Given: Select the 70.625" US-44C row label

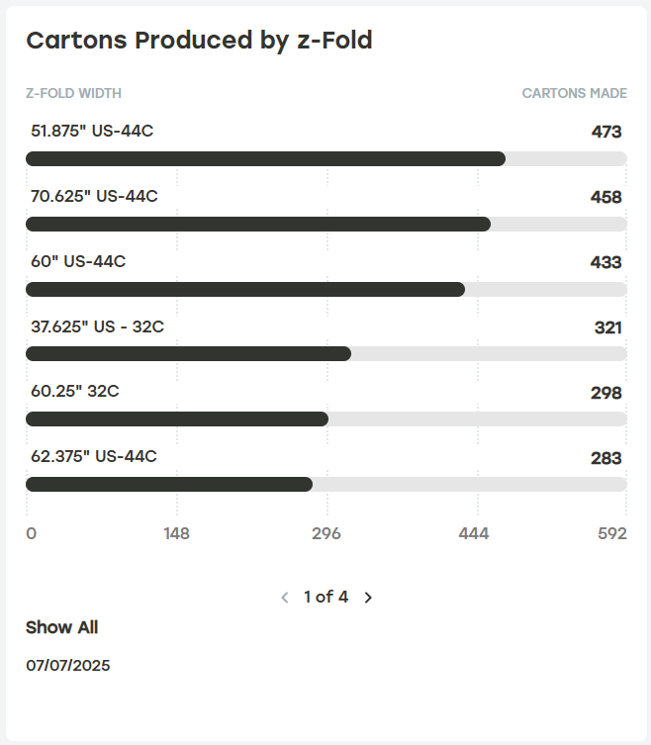Looking at the screenshot, I should coord(94,196).
